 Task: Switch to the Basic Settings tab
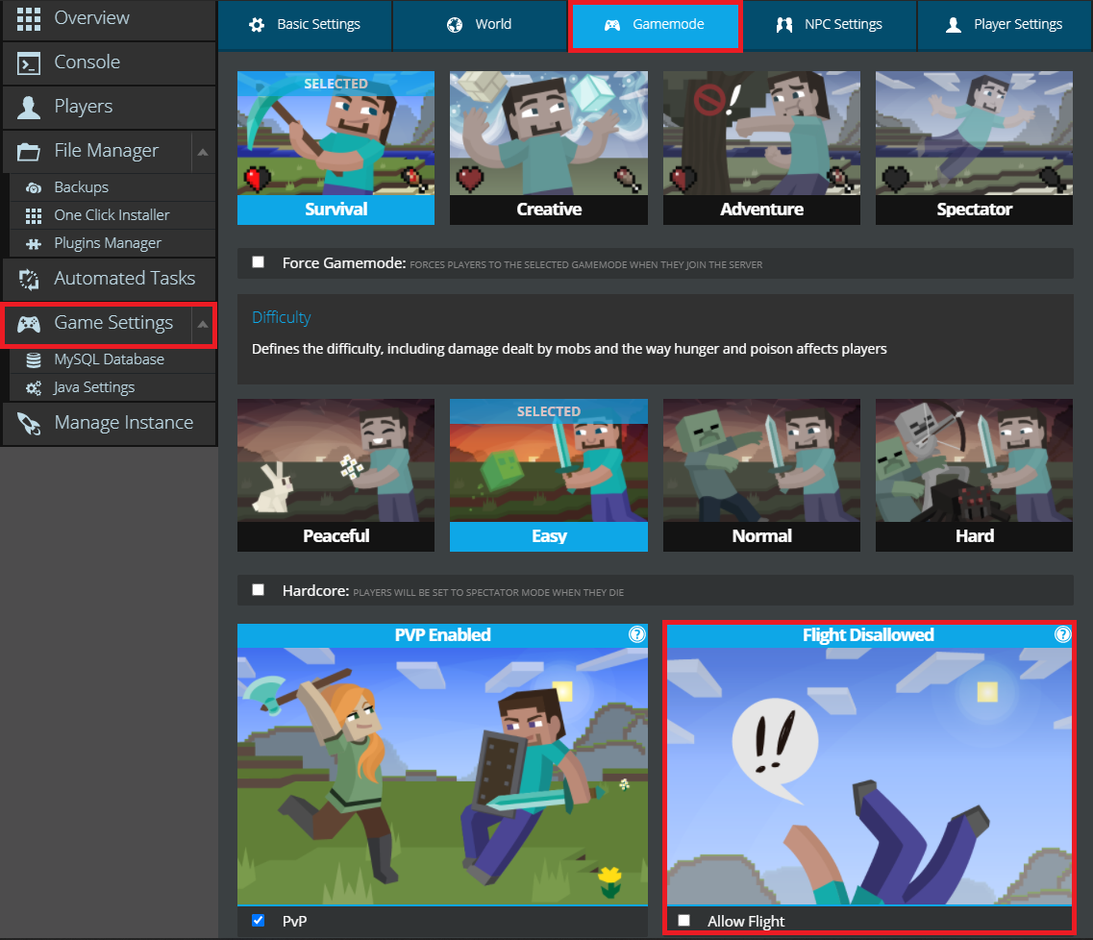pos(305,25)
